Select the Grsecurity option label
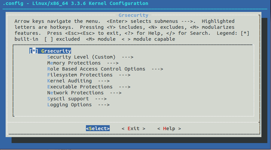The height and width of the screenshot is (150, 271). point(56,51)
